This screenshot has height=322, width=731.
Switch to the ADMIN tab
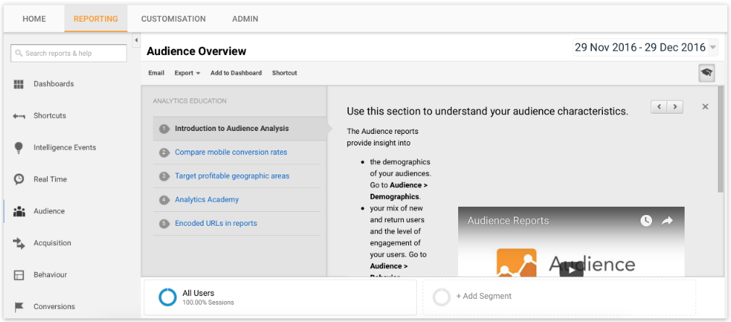(x=245, y=19)
